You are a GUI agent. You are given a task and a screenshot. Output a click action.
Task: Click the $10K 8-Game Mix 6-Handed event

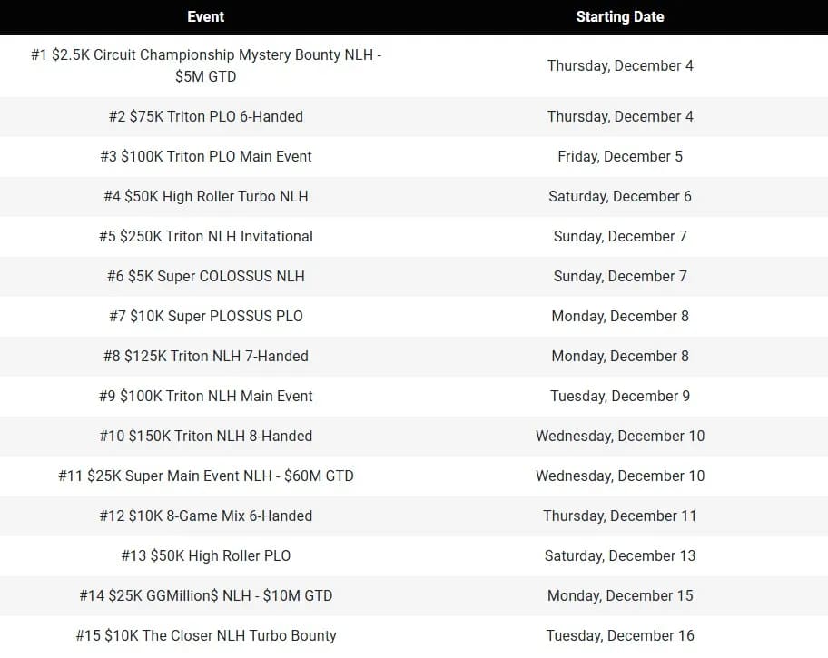point(206,516)
